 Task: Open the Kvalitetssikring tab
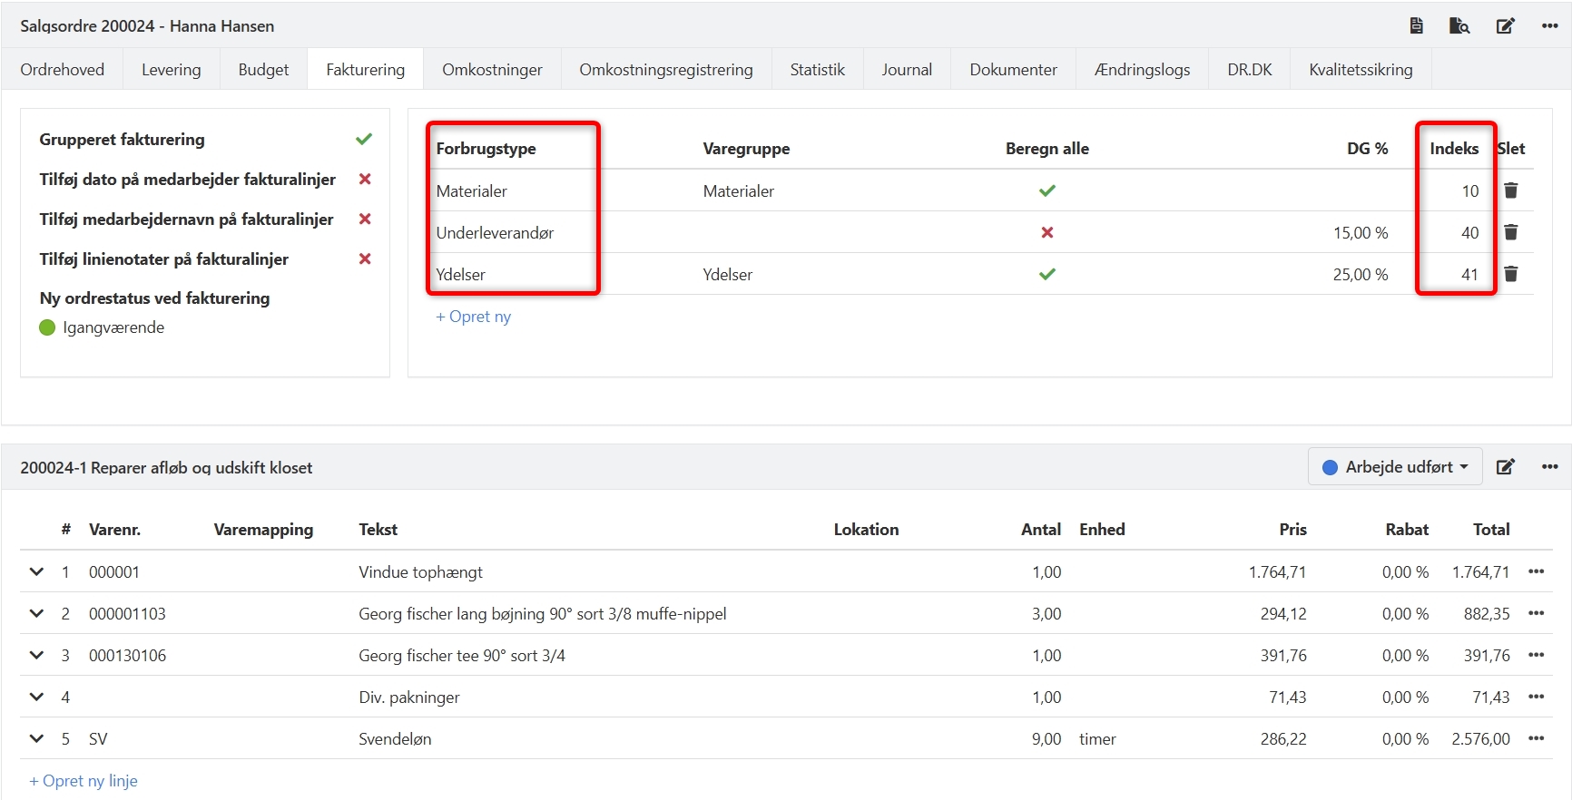point(1360,70)
